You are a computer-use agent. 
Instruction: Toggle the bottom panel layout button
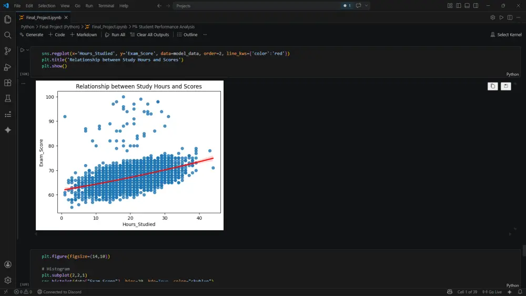tap(467, 6)
